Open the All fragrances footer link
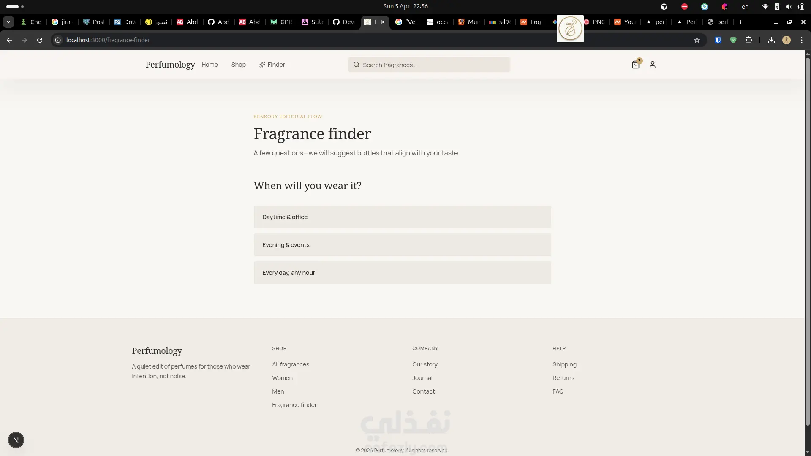Screen dimensions: 811x456 [x=291, y=364]
